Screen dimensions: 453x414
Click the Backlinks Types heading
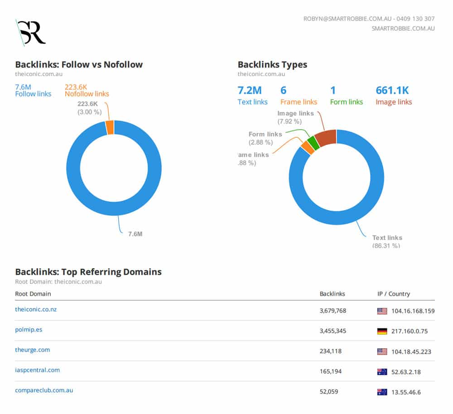[x=272, y=64]
